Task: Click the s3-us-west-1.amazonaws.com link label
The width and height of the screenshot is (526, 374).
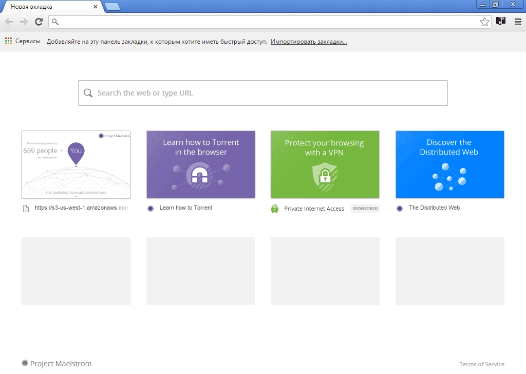Action: click(82, 208)
